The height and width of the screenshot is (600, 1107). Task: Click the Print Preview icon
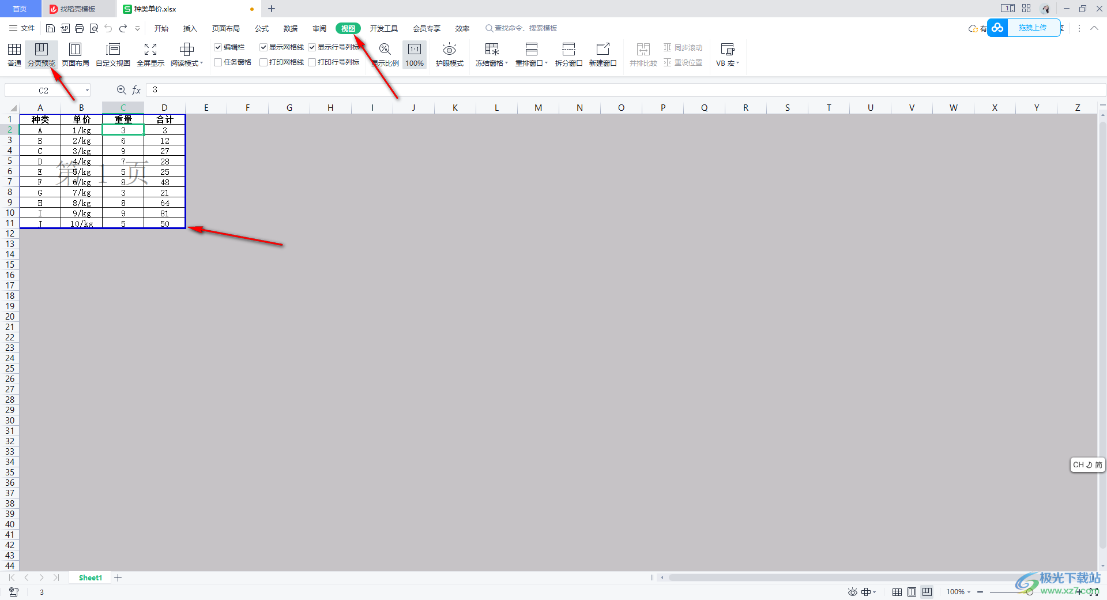click(94, 28)
